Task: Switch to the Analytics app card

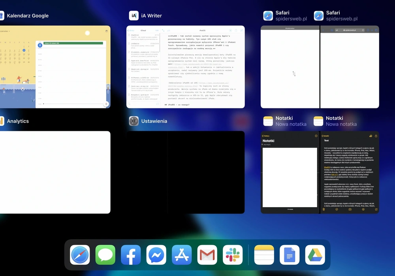Action: [55, 172]
